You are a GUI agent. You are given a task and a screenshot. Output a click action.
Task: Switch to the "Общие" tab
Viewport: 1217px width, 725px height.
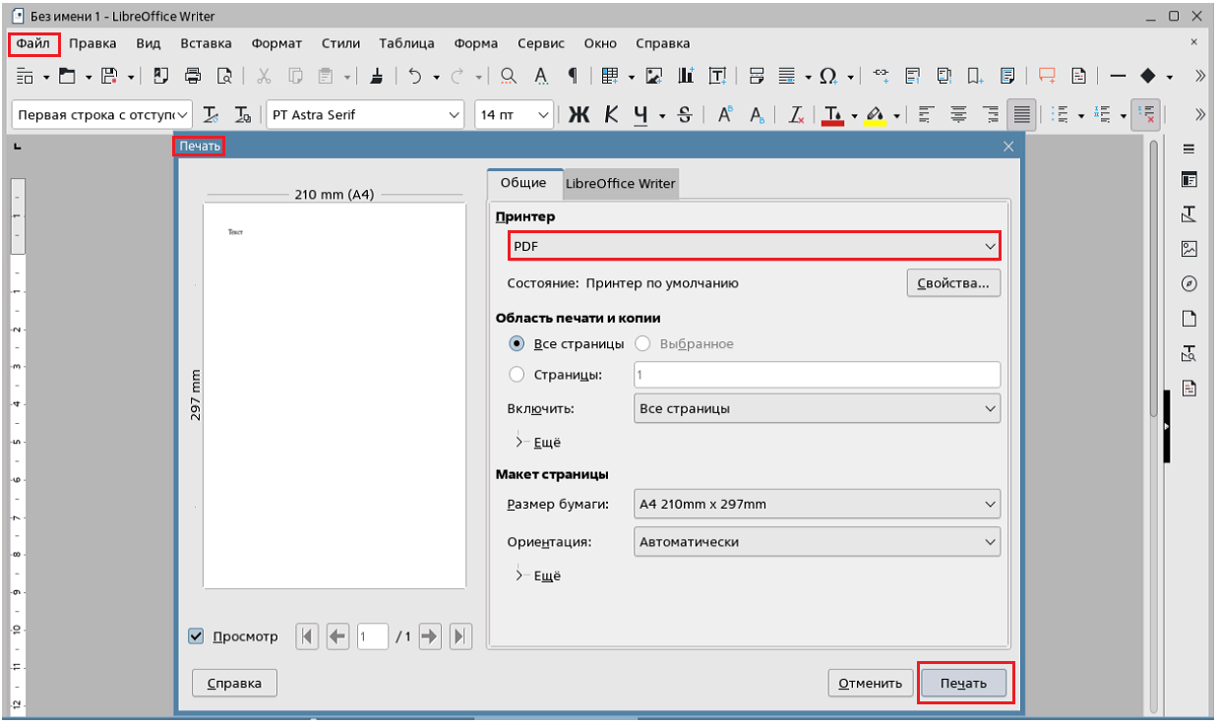tap(523, 183)
